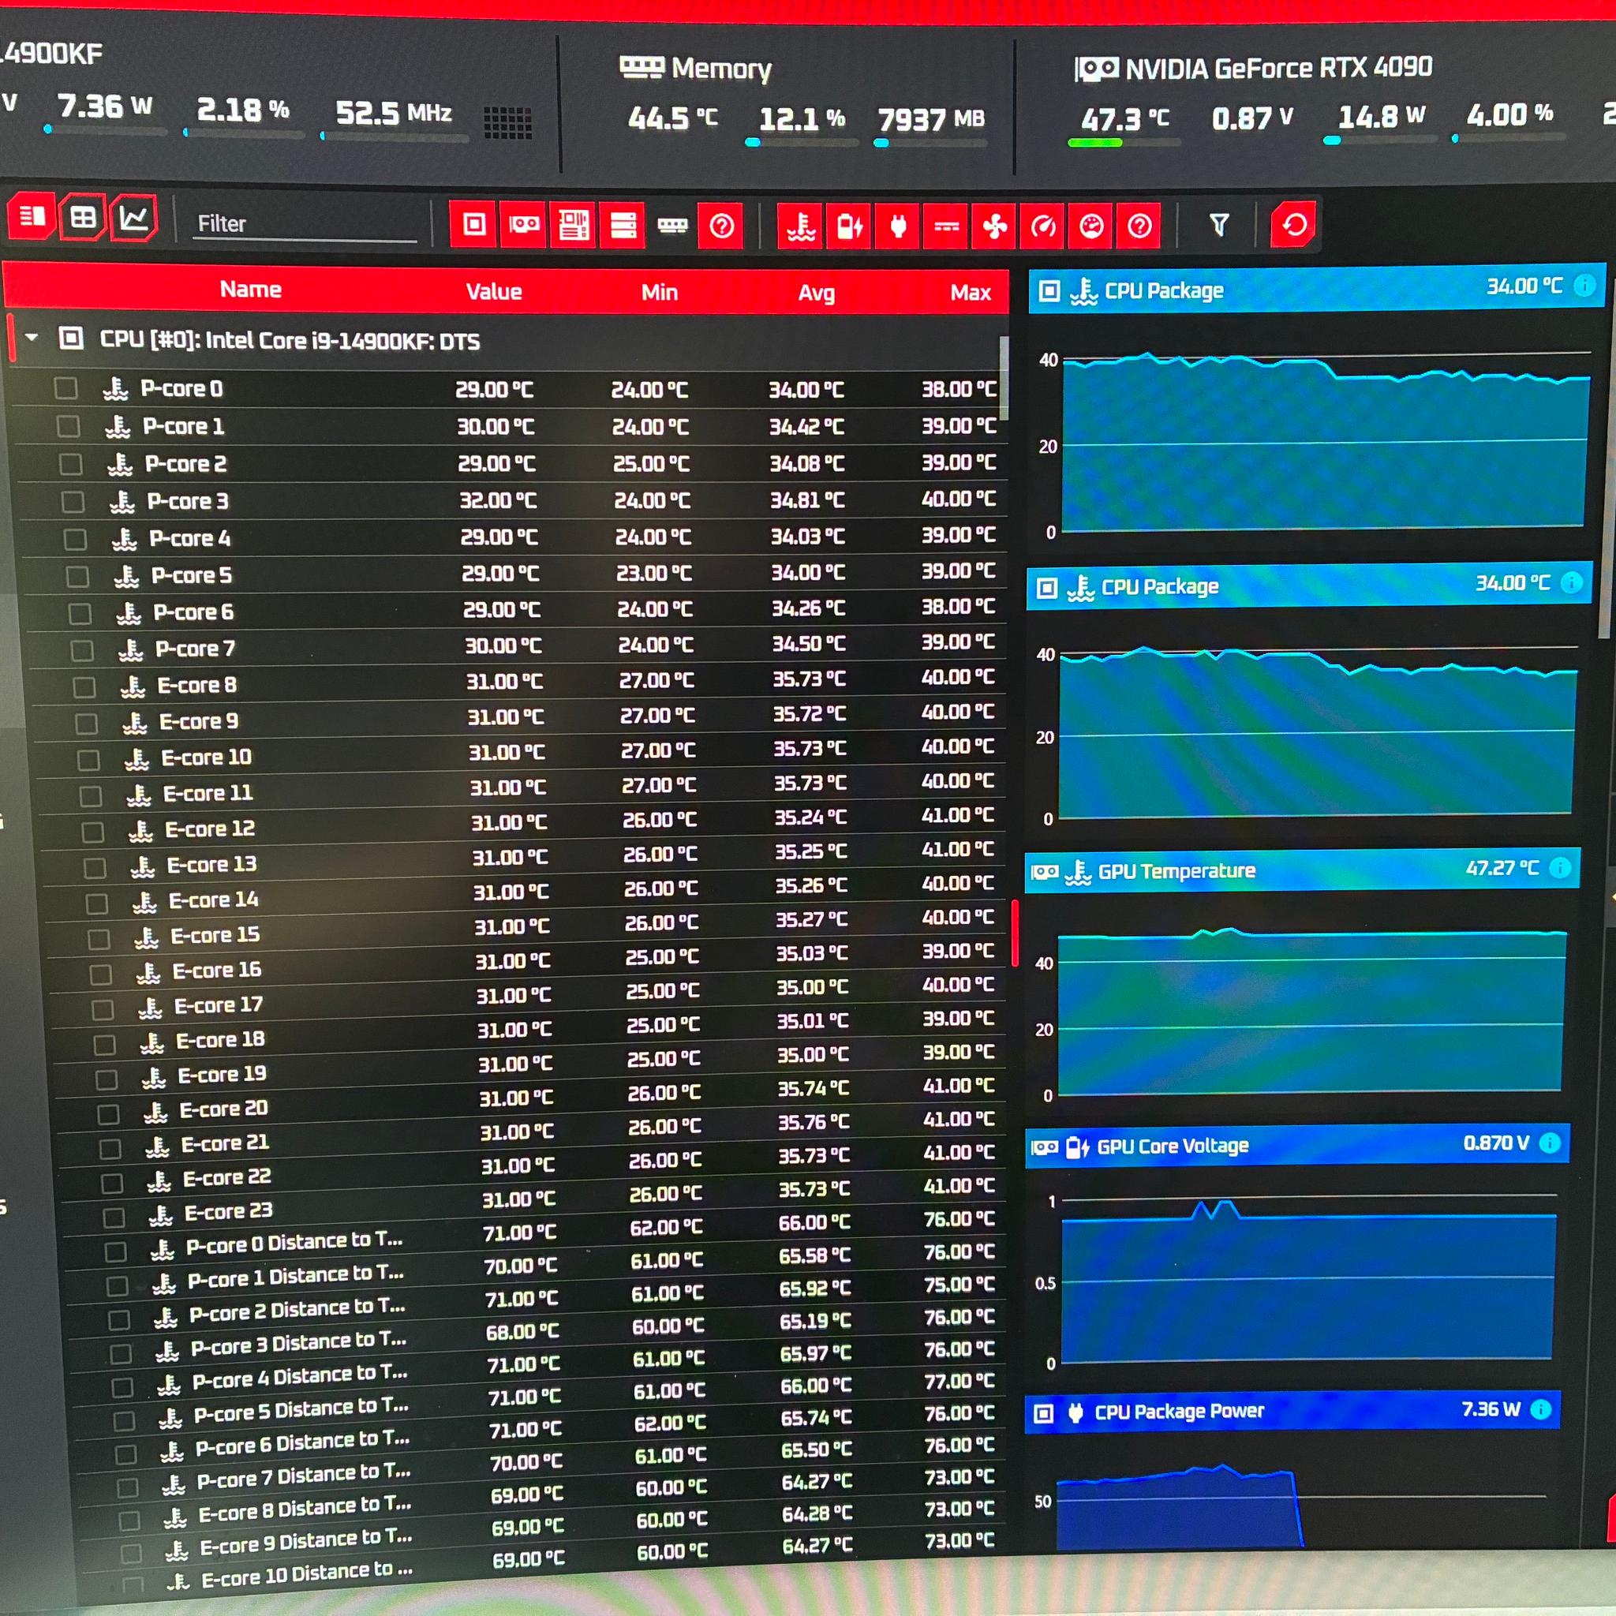
Task: Toggle the storage drive filter icon
Action: (623, 226)
